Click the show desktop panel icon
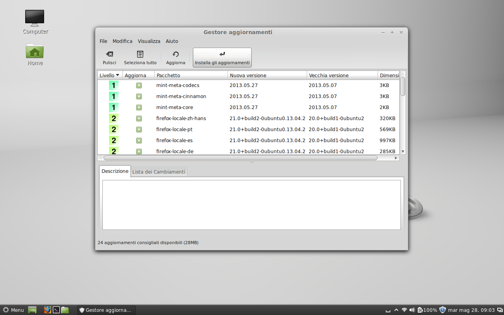This screenshot has width=504, height=315. (x=32, y=310)
